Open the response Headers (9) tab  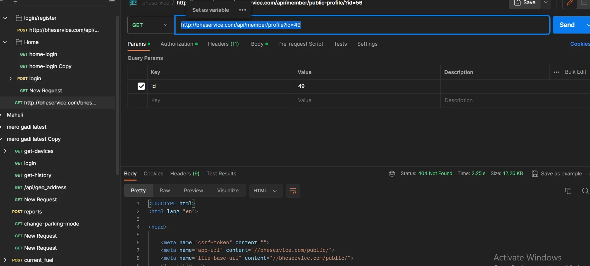[185, 174]
